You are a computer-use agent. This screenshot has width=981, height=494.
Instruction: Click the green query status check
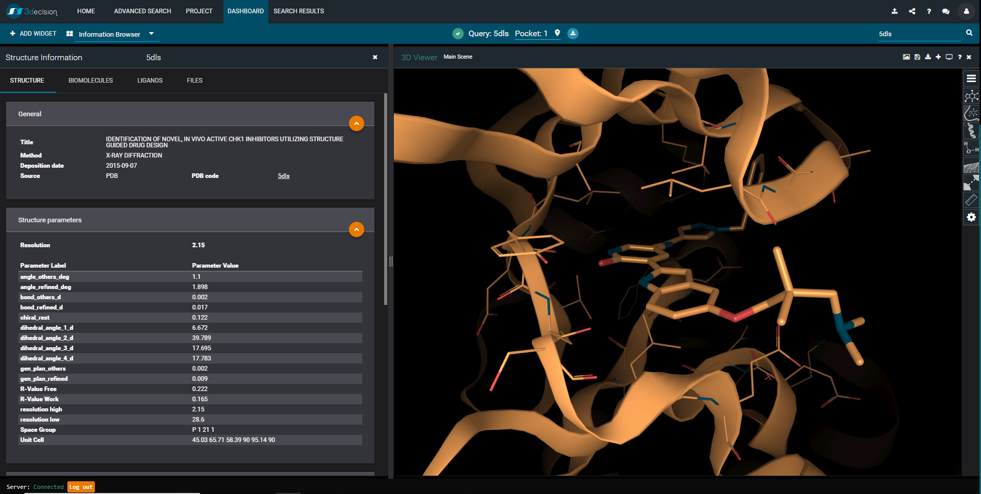458,34
